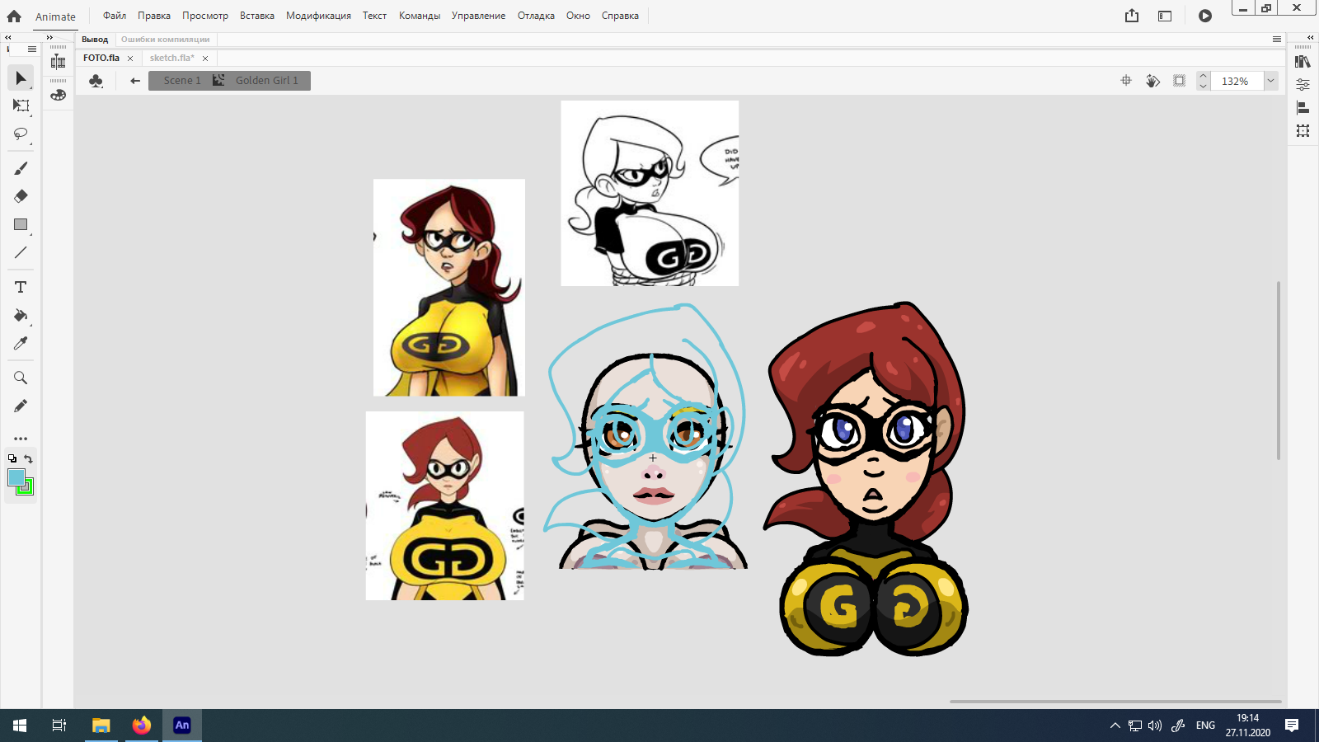Screen dimensions: 1319x742
Task: Open the Отладка menu
Action: (536, 16)
